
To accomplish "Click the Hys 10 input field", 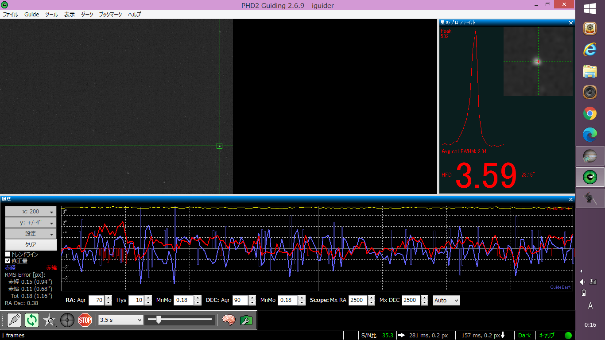I will tap(137, 300).
